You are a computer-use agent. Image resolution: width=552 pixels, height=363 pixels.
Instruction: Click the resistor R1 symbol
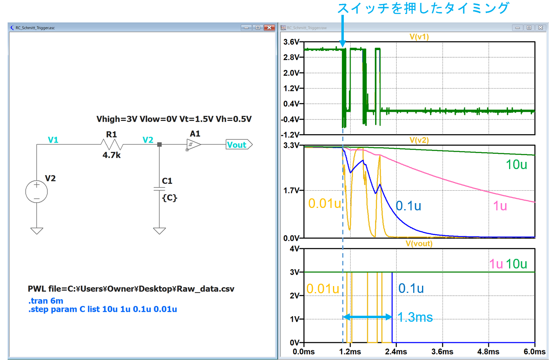(112, 144)
